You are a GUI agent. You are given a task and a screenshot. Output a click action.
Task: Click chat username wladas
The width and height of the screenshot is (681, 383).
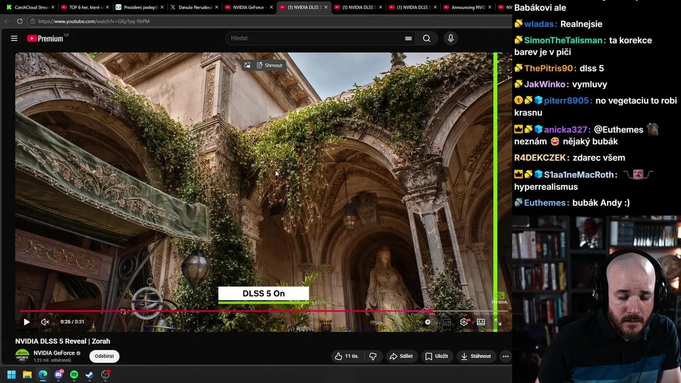point(539,24)
